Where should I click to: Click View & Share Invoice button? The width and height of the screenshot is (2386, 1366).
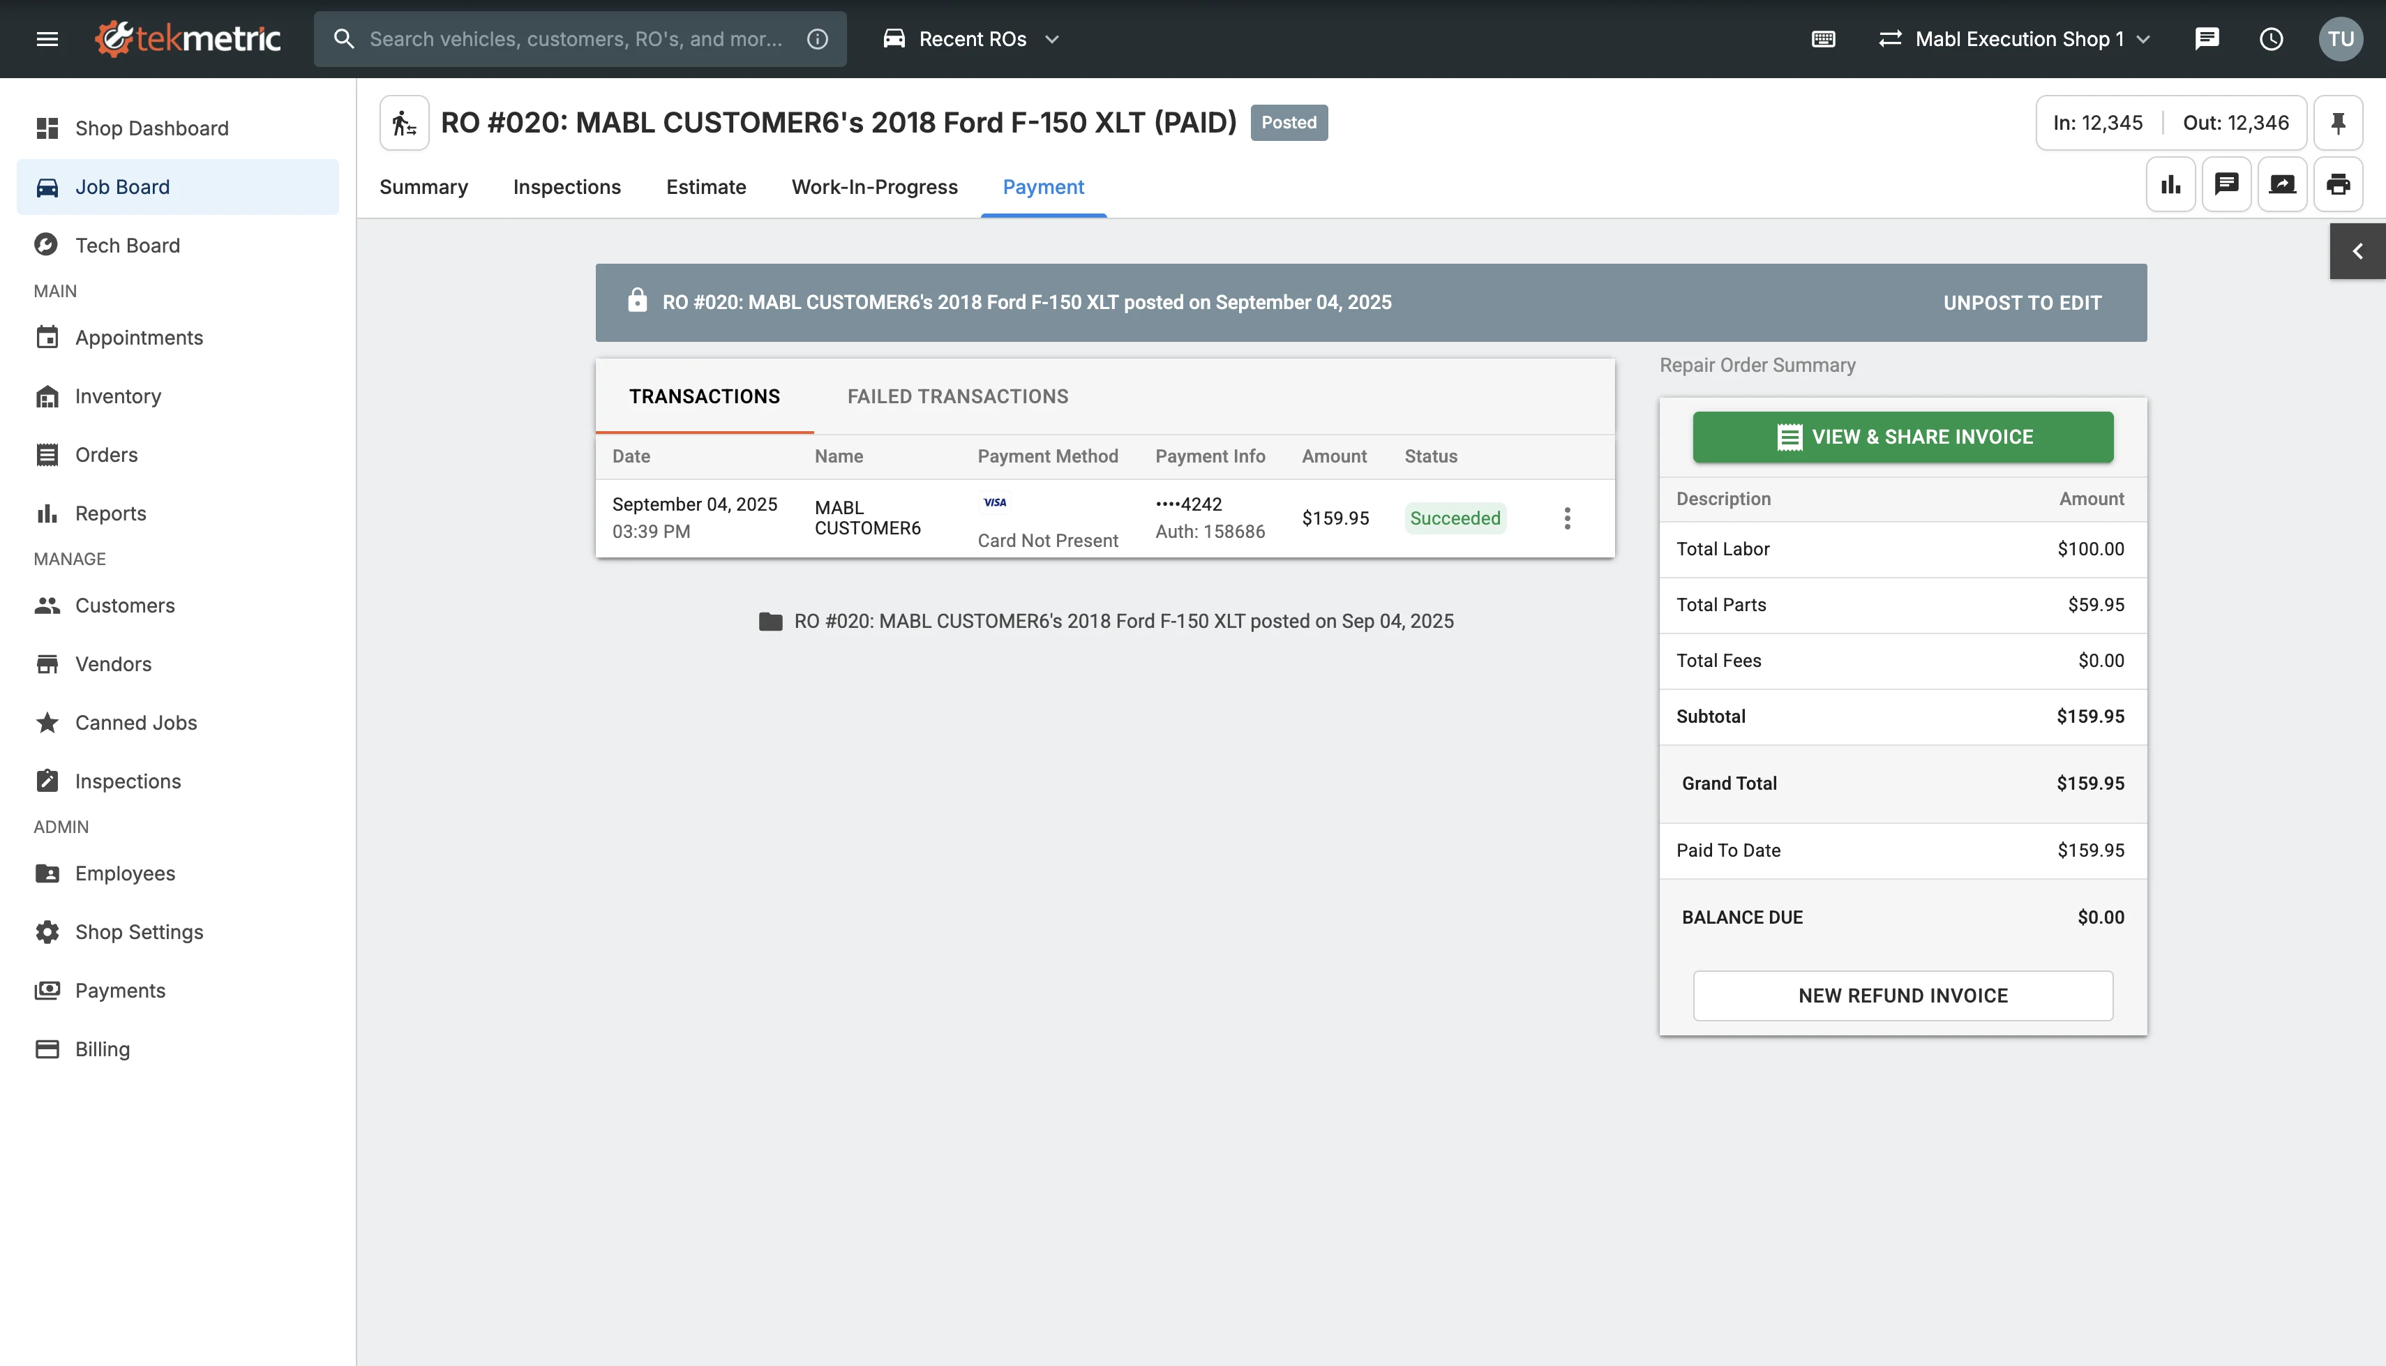coord(1902,436)
